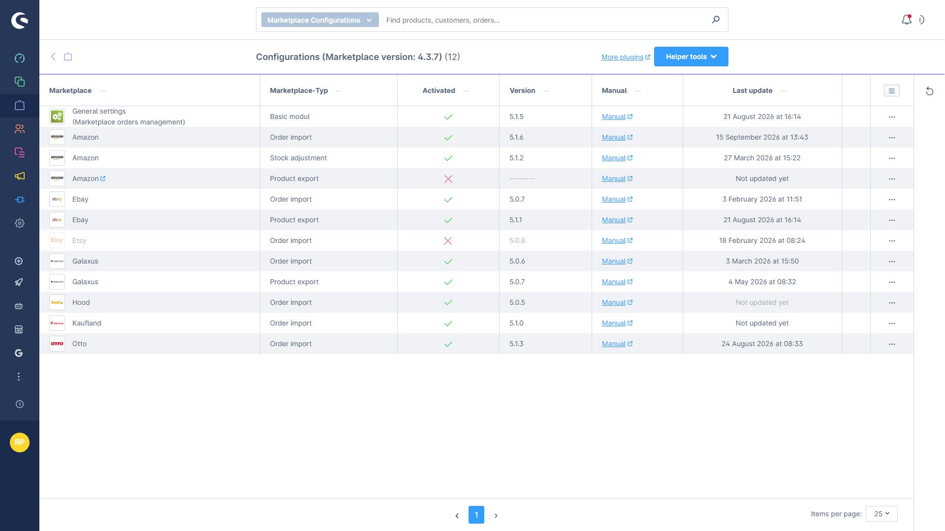Screen dimensions: 945x531
Task: Open column settings list toggle button
Action: (x=891, y=90)
